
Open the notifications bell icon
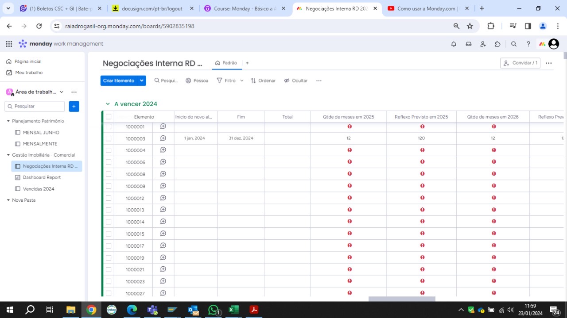[x=454, y=44]
